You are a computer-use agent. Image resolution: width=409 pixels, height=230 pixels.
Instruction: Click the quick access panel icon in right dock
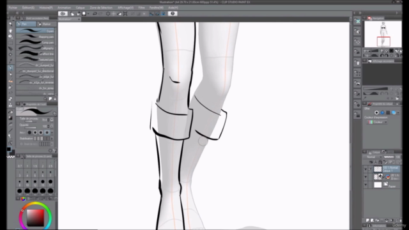(357, 21)
